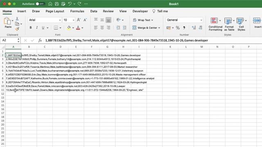The width and height of the screenshot is (262, 147).
Task: Open the more options ellipsis in title bar
Action: pyautogui.click(x=86, y=4)
